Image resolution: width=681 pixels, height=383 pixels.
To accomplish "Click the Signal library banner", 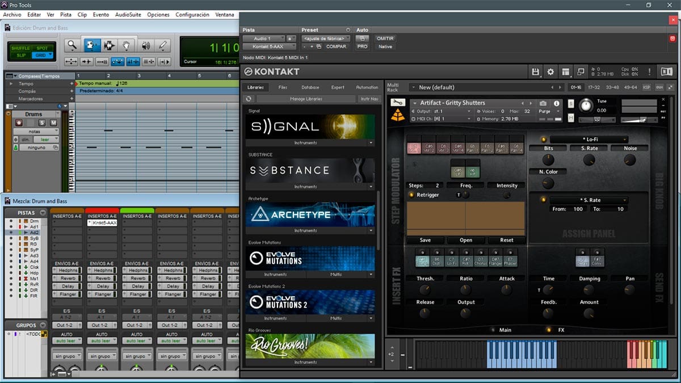I will (x=311, y=127).
